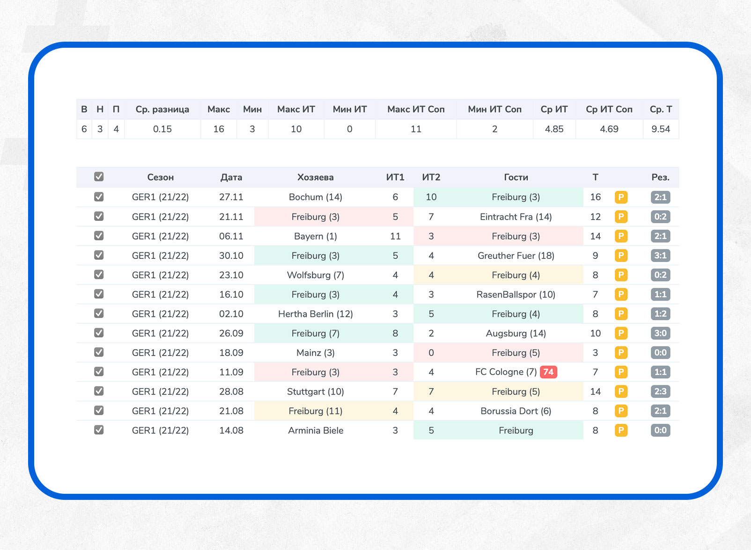Click the green highlighted Freiburg (7) home cell
Viewport: 751px width, 550px height.
pyautogui.click(x=315, y=333)
